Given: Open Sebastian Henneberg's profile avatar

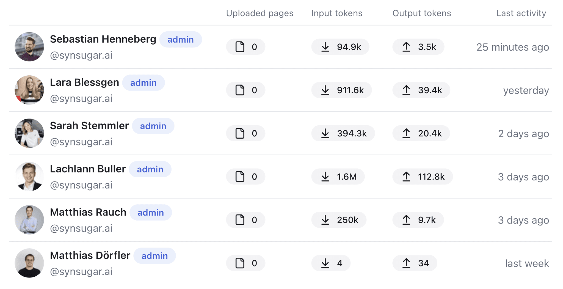Looking at the screenshot, I should [29, 47].
